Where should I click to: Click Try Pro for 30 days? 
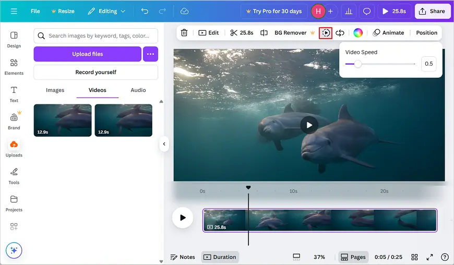pos(274,11)
